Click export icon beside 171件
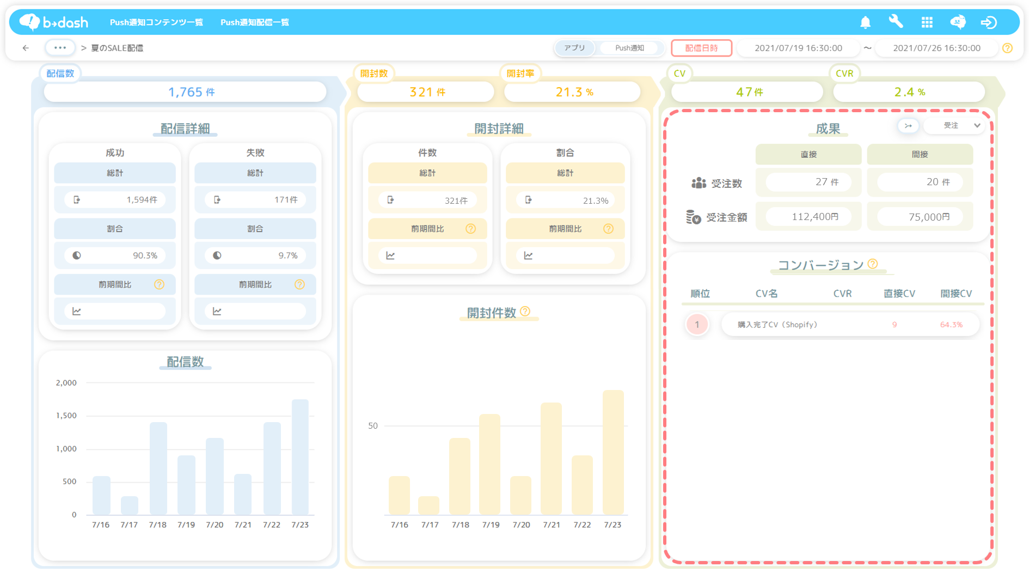The image size is (1029, 579). pyautogui.click(x=217, y=200)
